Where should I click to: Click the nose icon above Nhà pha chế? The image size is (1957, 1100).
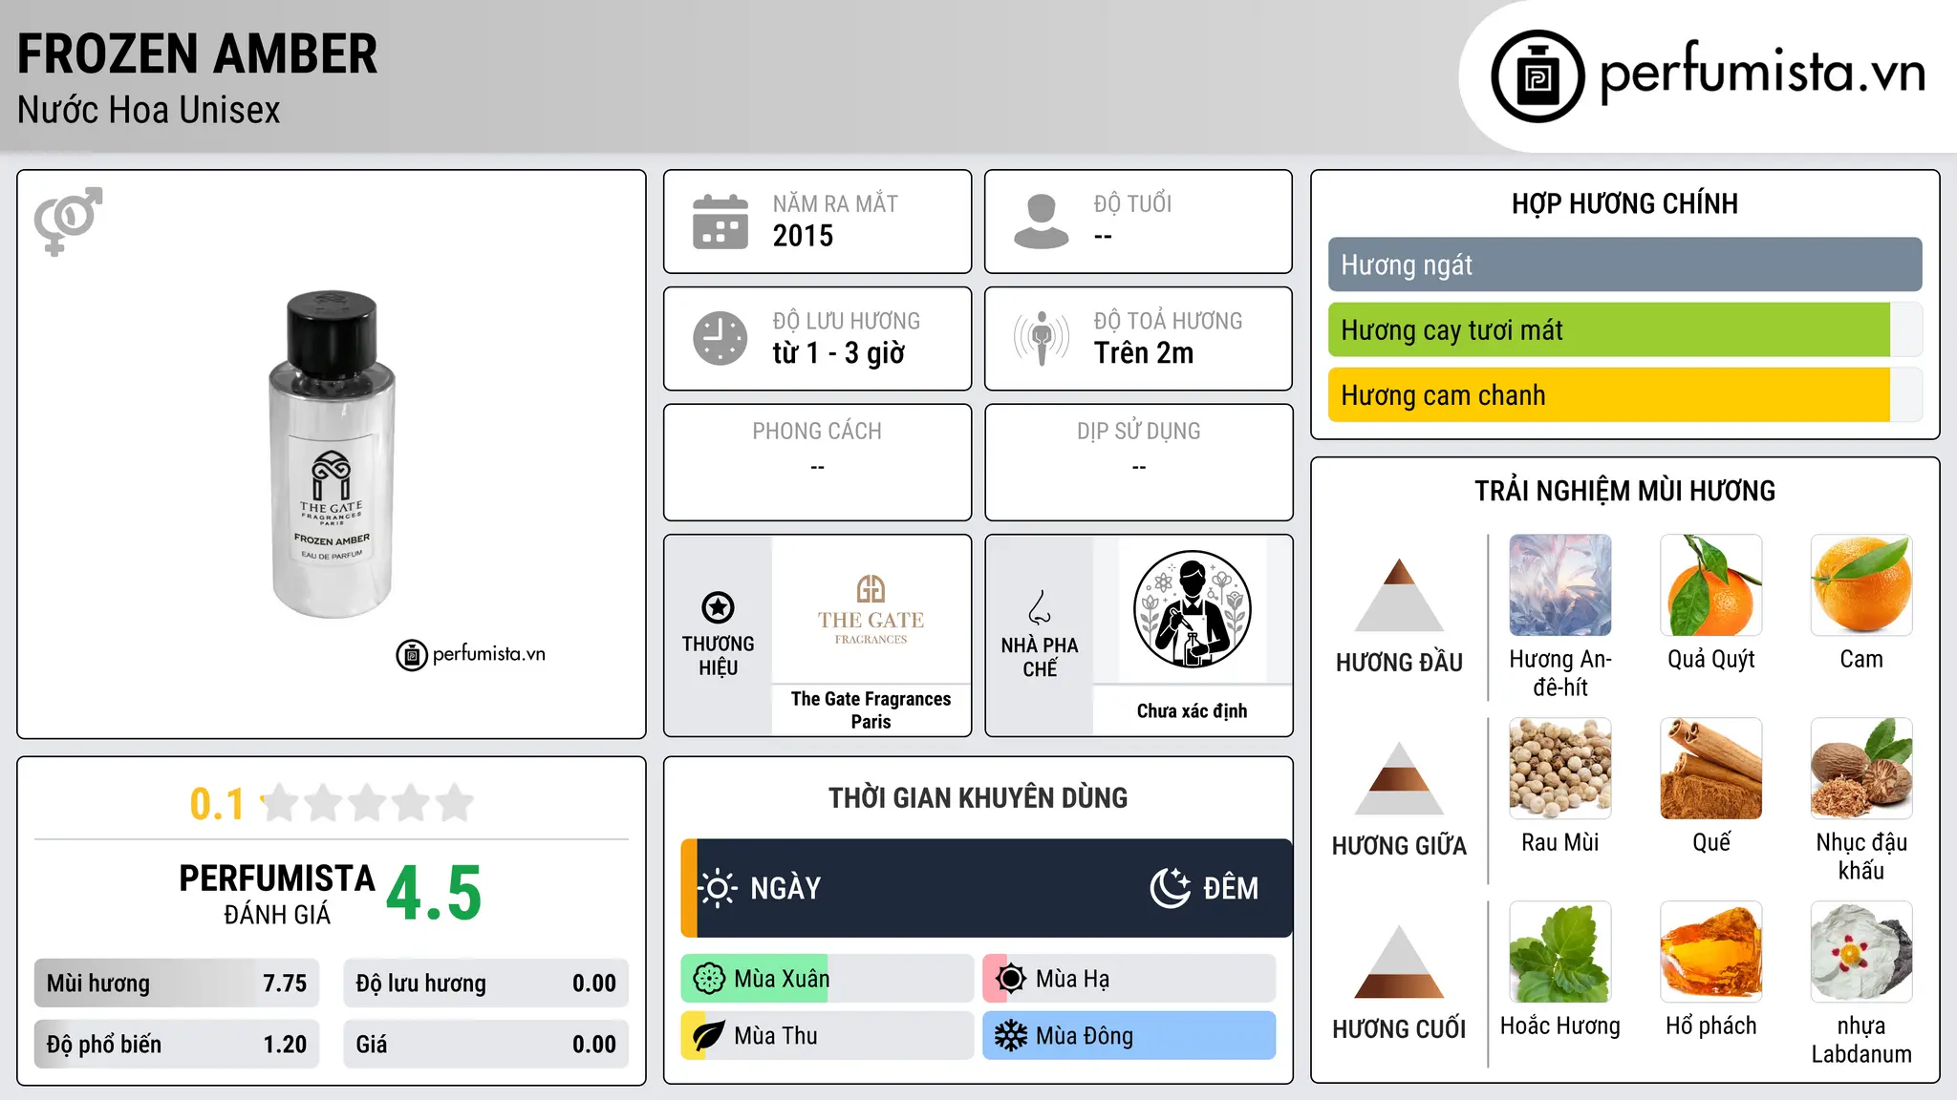1040,607
